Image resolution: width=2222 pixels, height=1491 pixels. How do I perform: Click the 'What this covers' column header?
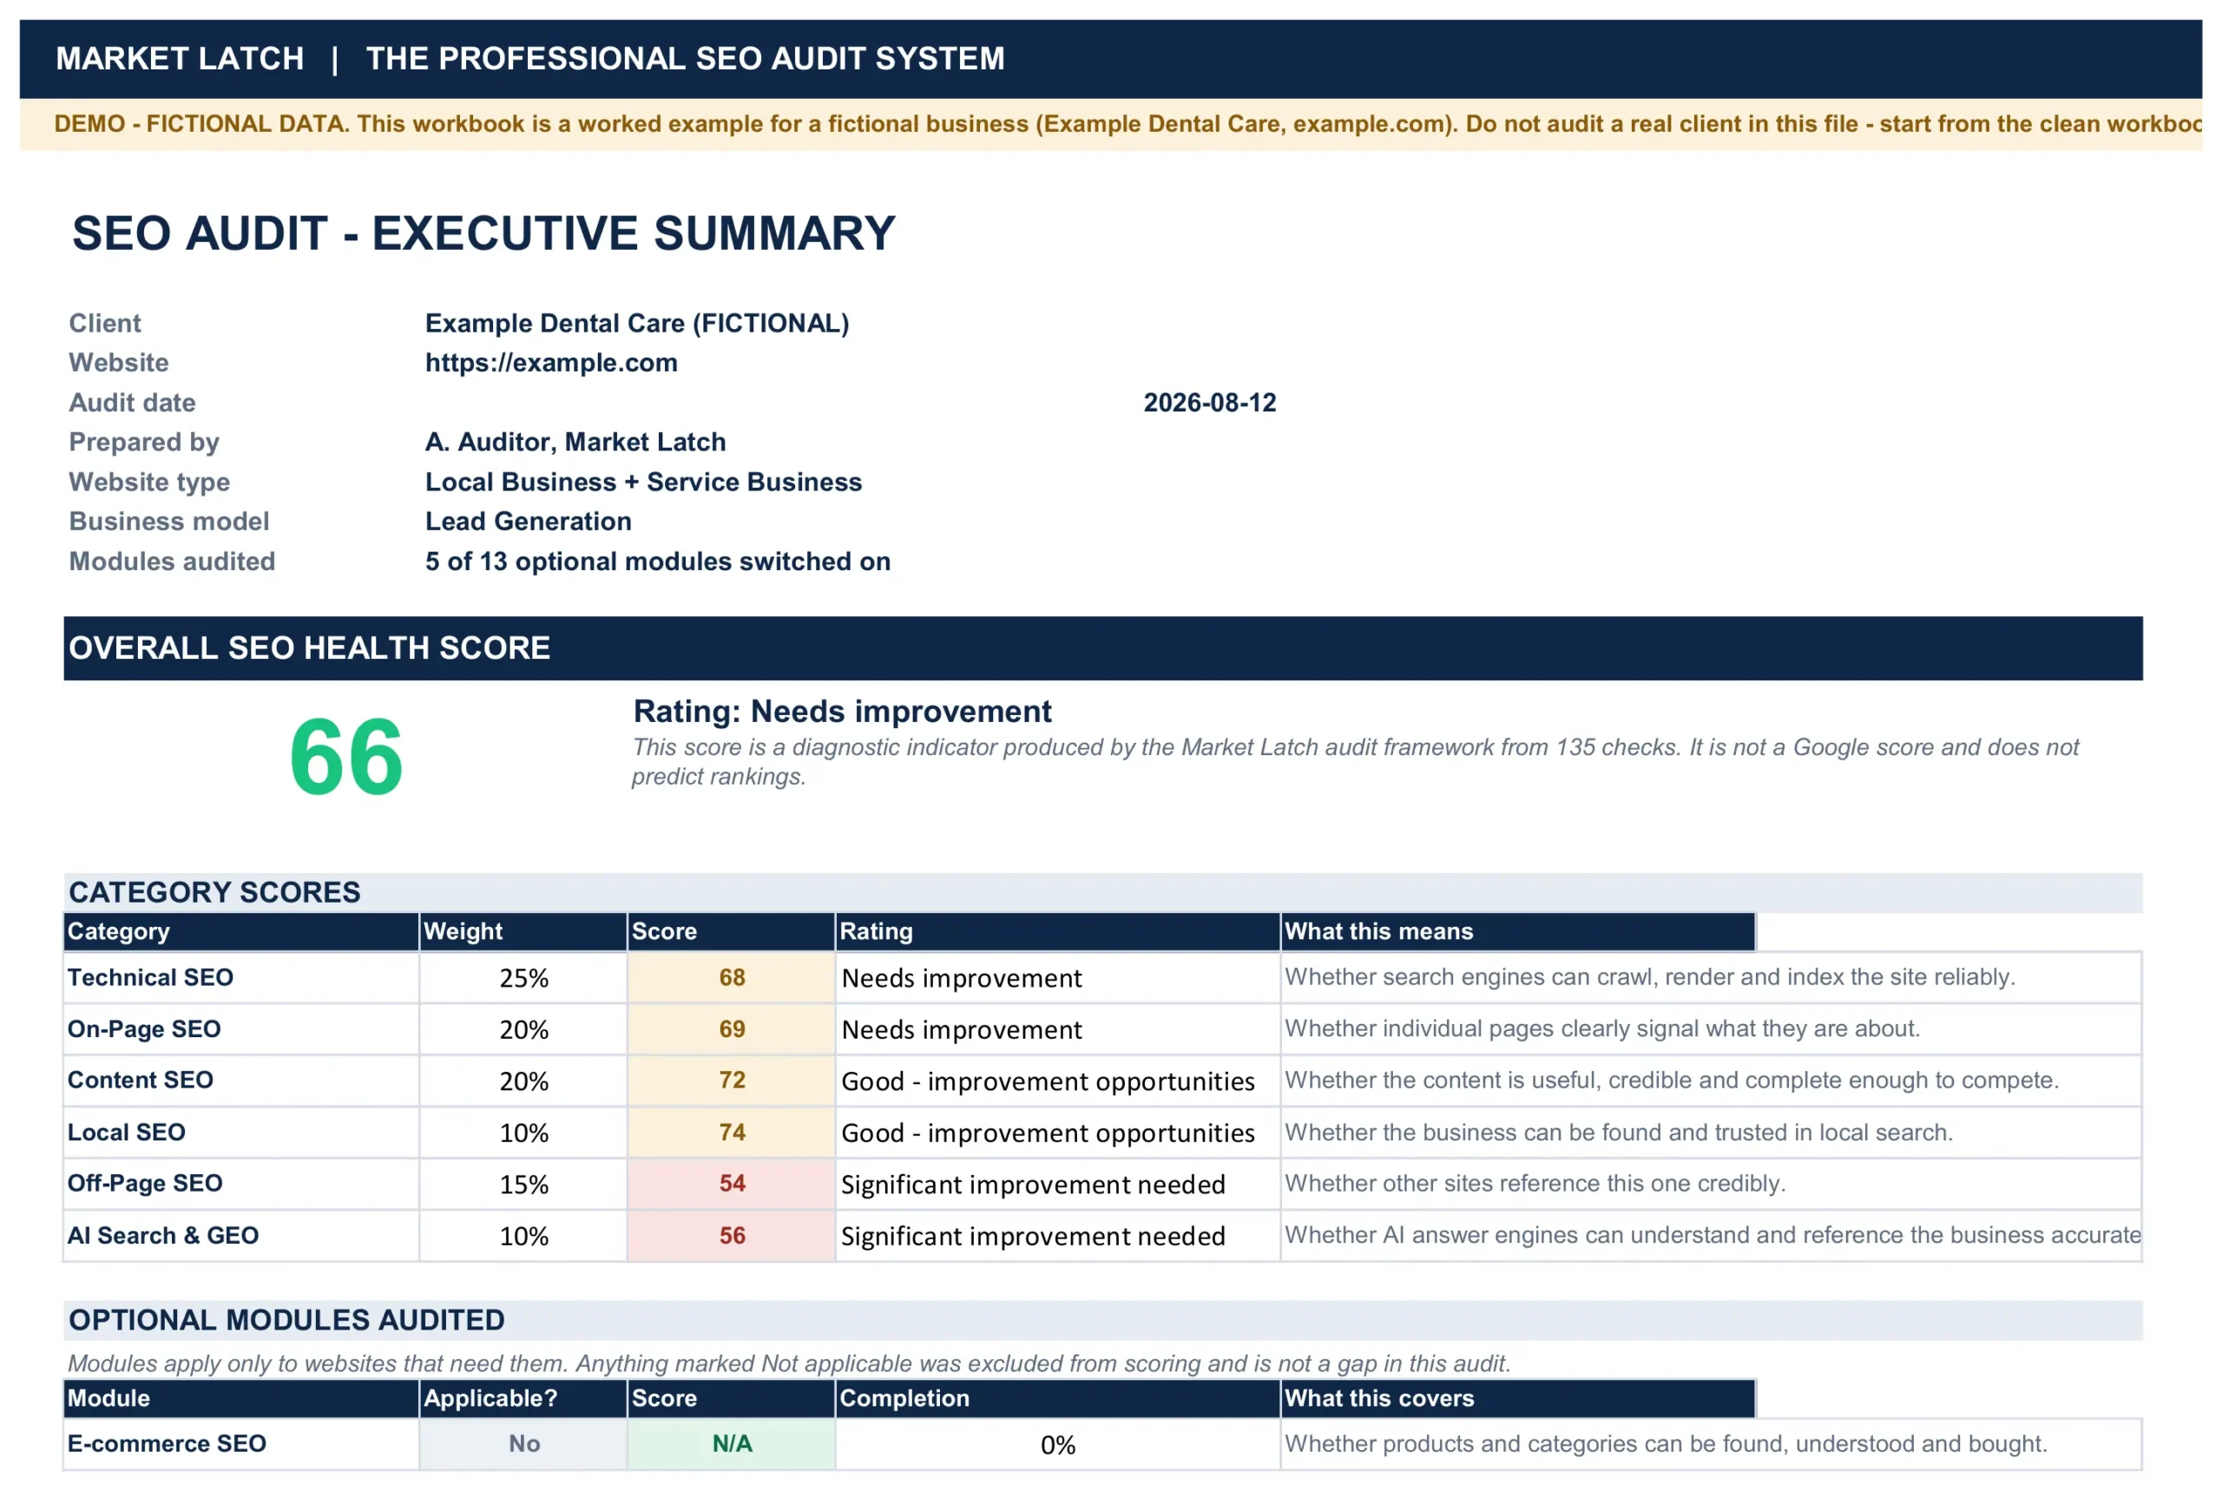(1517, 1399)
